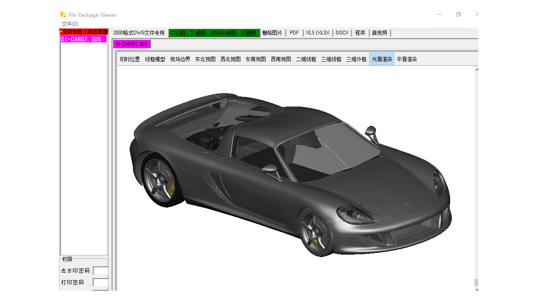The height and width of the screenshot is (302, 537).
Task: Select 01-CARGT.3DS in the file list
Action: pos(81,39)
